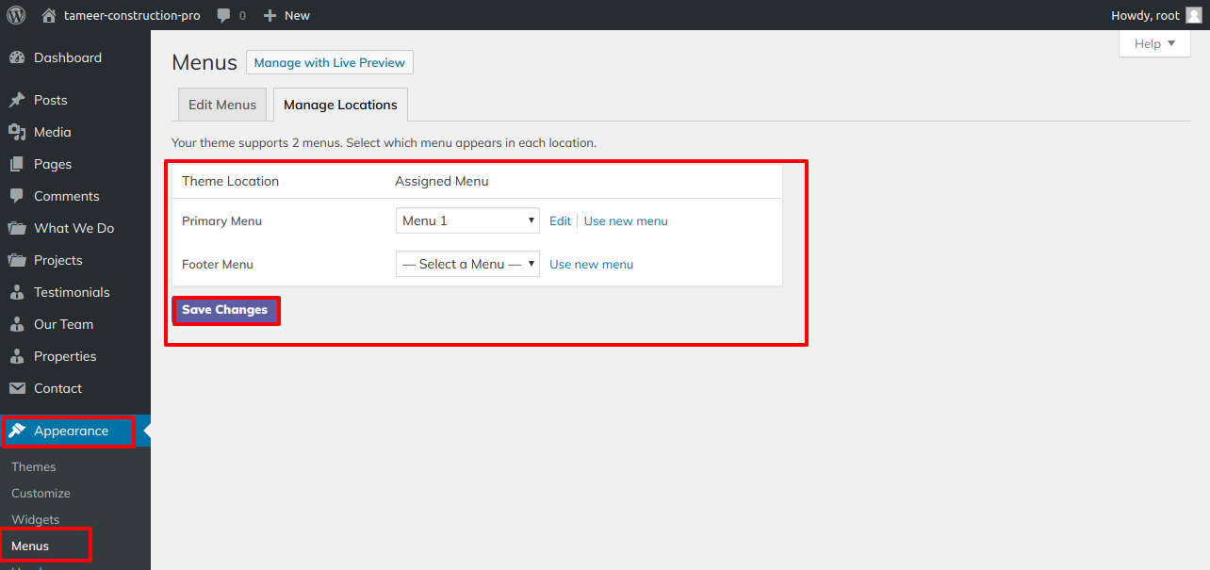The image size is (1210, 570).
Task: Click the Testimonials person icon
Action: pos(17,292)
